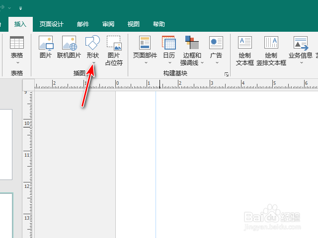Click the 表格 insert table icon
The width and height of the screenshot is (318, 238).
[x=17, y=43]
